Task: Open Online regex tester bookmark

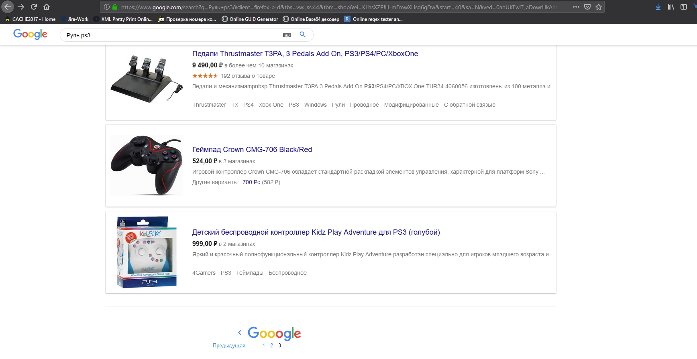Action: click(374, 19)
